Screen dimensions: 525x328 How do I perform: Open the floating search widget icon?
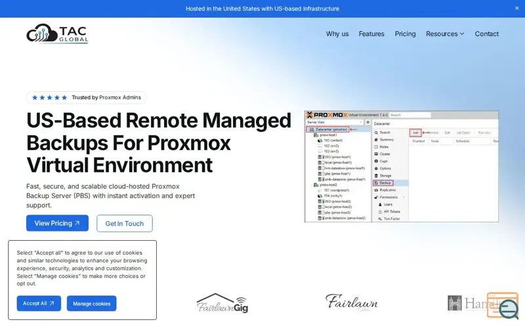(x=503, y=305)
